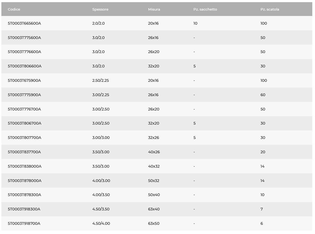Select product code 5T0003T775600A
Screen dimensions: 315x234
24,38
